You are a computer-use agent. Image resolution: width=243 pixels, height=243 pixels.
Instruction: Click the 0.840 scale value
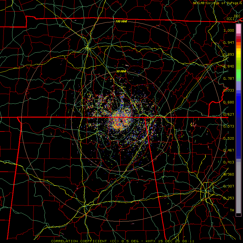229,66
